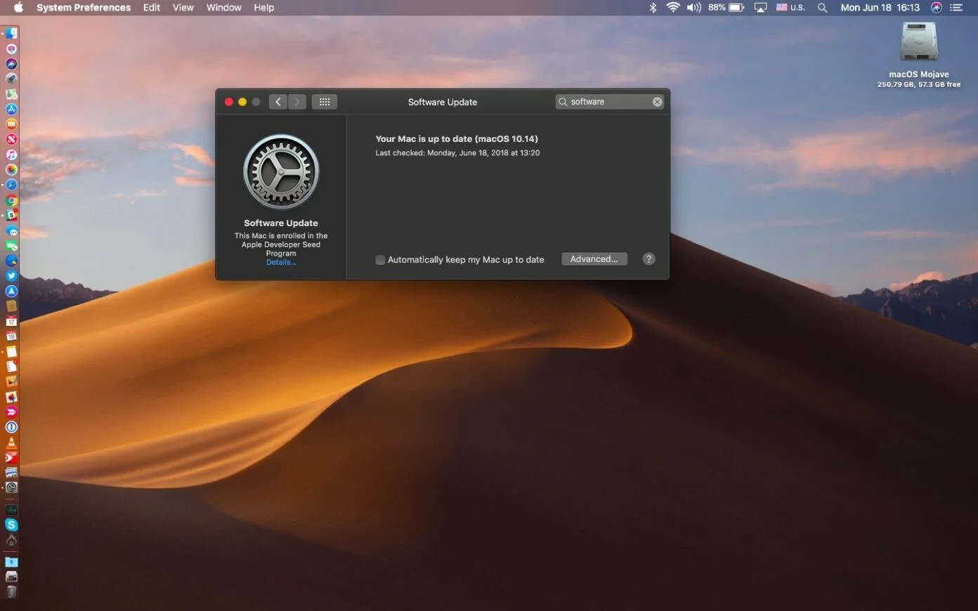Open the App Store from the Dock
The width and height of the screenshot is (978, 611).
coord(11,110)
